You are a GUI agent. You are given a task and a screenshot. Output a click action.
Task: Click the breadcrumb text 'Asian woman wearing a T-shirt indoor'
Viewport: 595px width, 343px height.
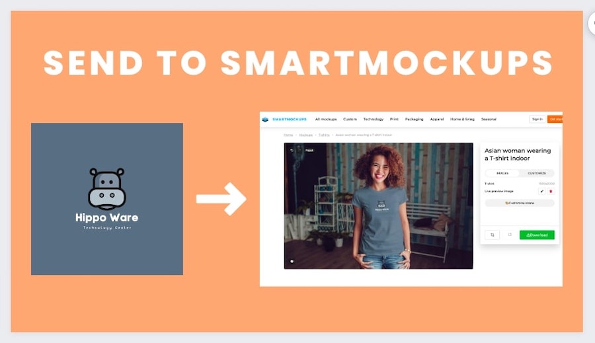coord(364,135)
